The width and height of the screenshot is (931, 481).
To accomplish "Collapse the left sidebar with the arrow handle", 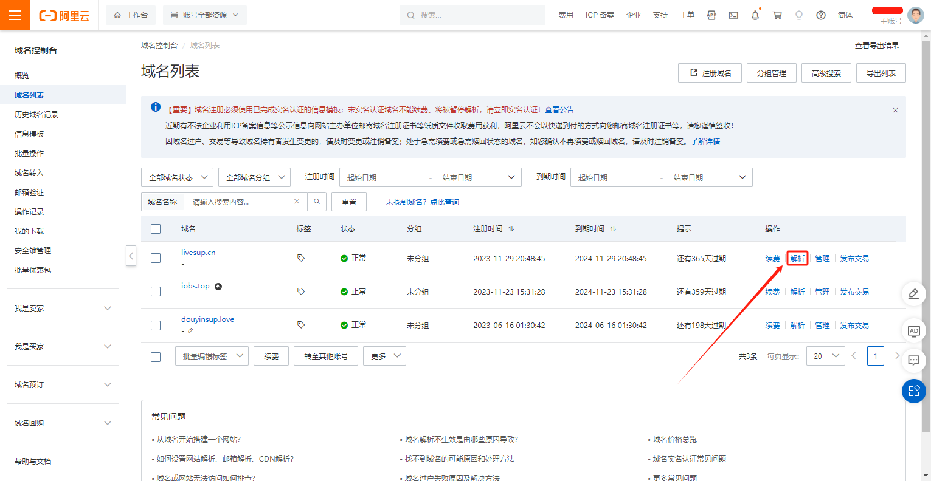I will pyautogui.click(x=131, y=256).
